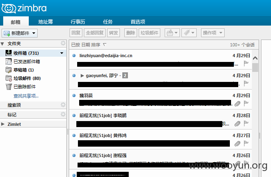Go to the 首选项 tab
The width and height of the screenshot is (271, 177).
tap(138, 22)
